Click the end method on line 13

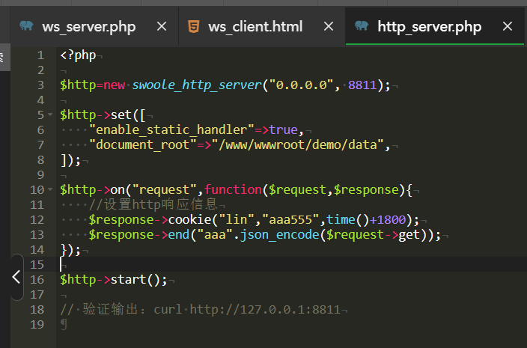click(x=179, y=234)
